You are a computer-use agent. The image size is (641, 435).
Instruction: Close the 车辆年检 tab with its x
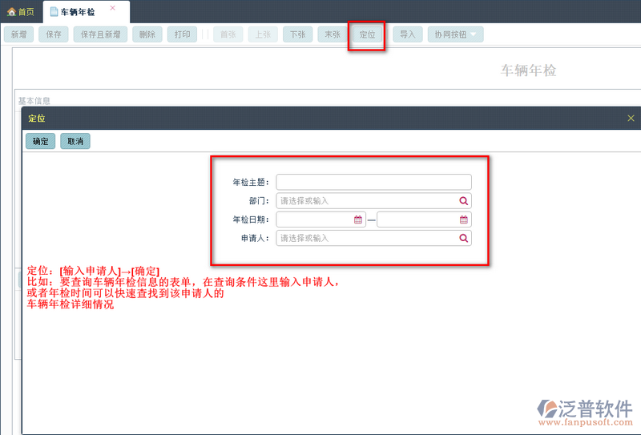pos(112,8)
